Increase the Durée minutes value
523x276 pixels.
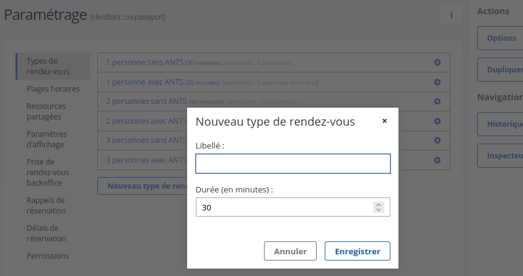click(x=379, y=204)
